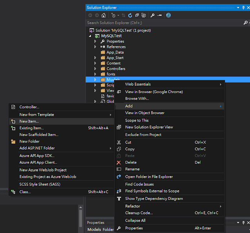This screenshot has height=233, width=250.
Task: Expand the Properties node
Action: (95, 41)
